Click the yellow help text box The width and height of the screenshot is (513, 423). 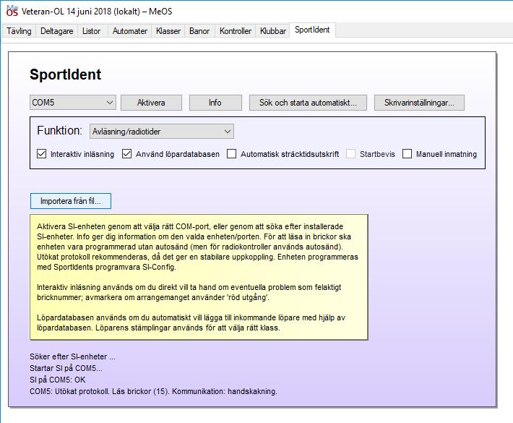[199, 277]
